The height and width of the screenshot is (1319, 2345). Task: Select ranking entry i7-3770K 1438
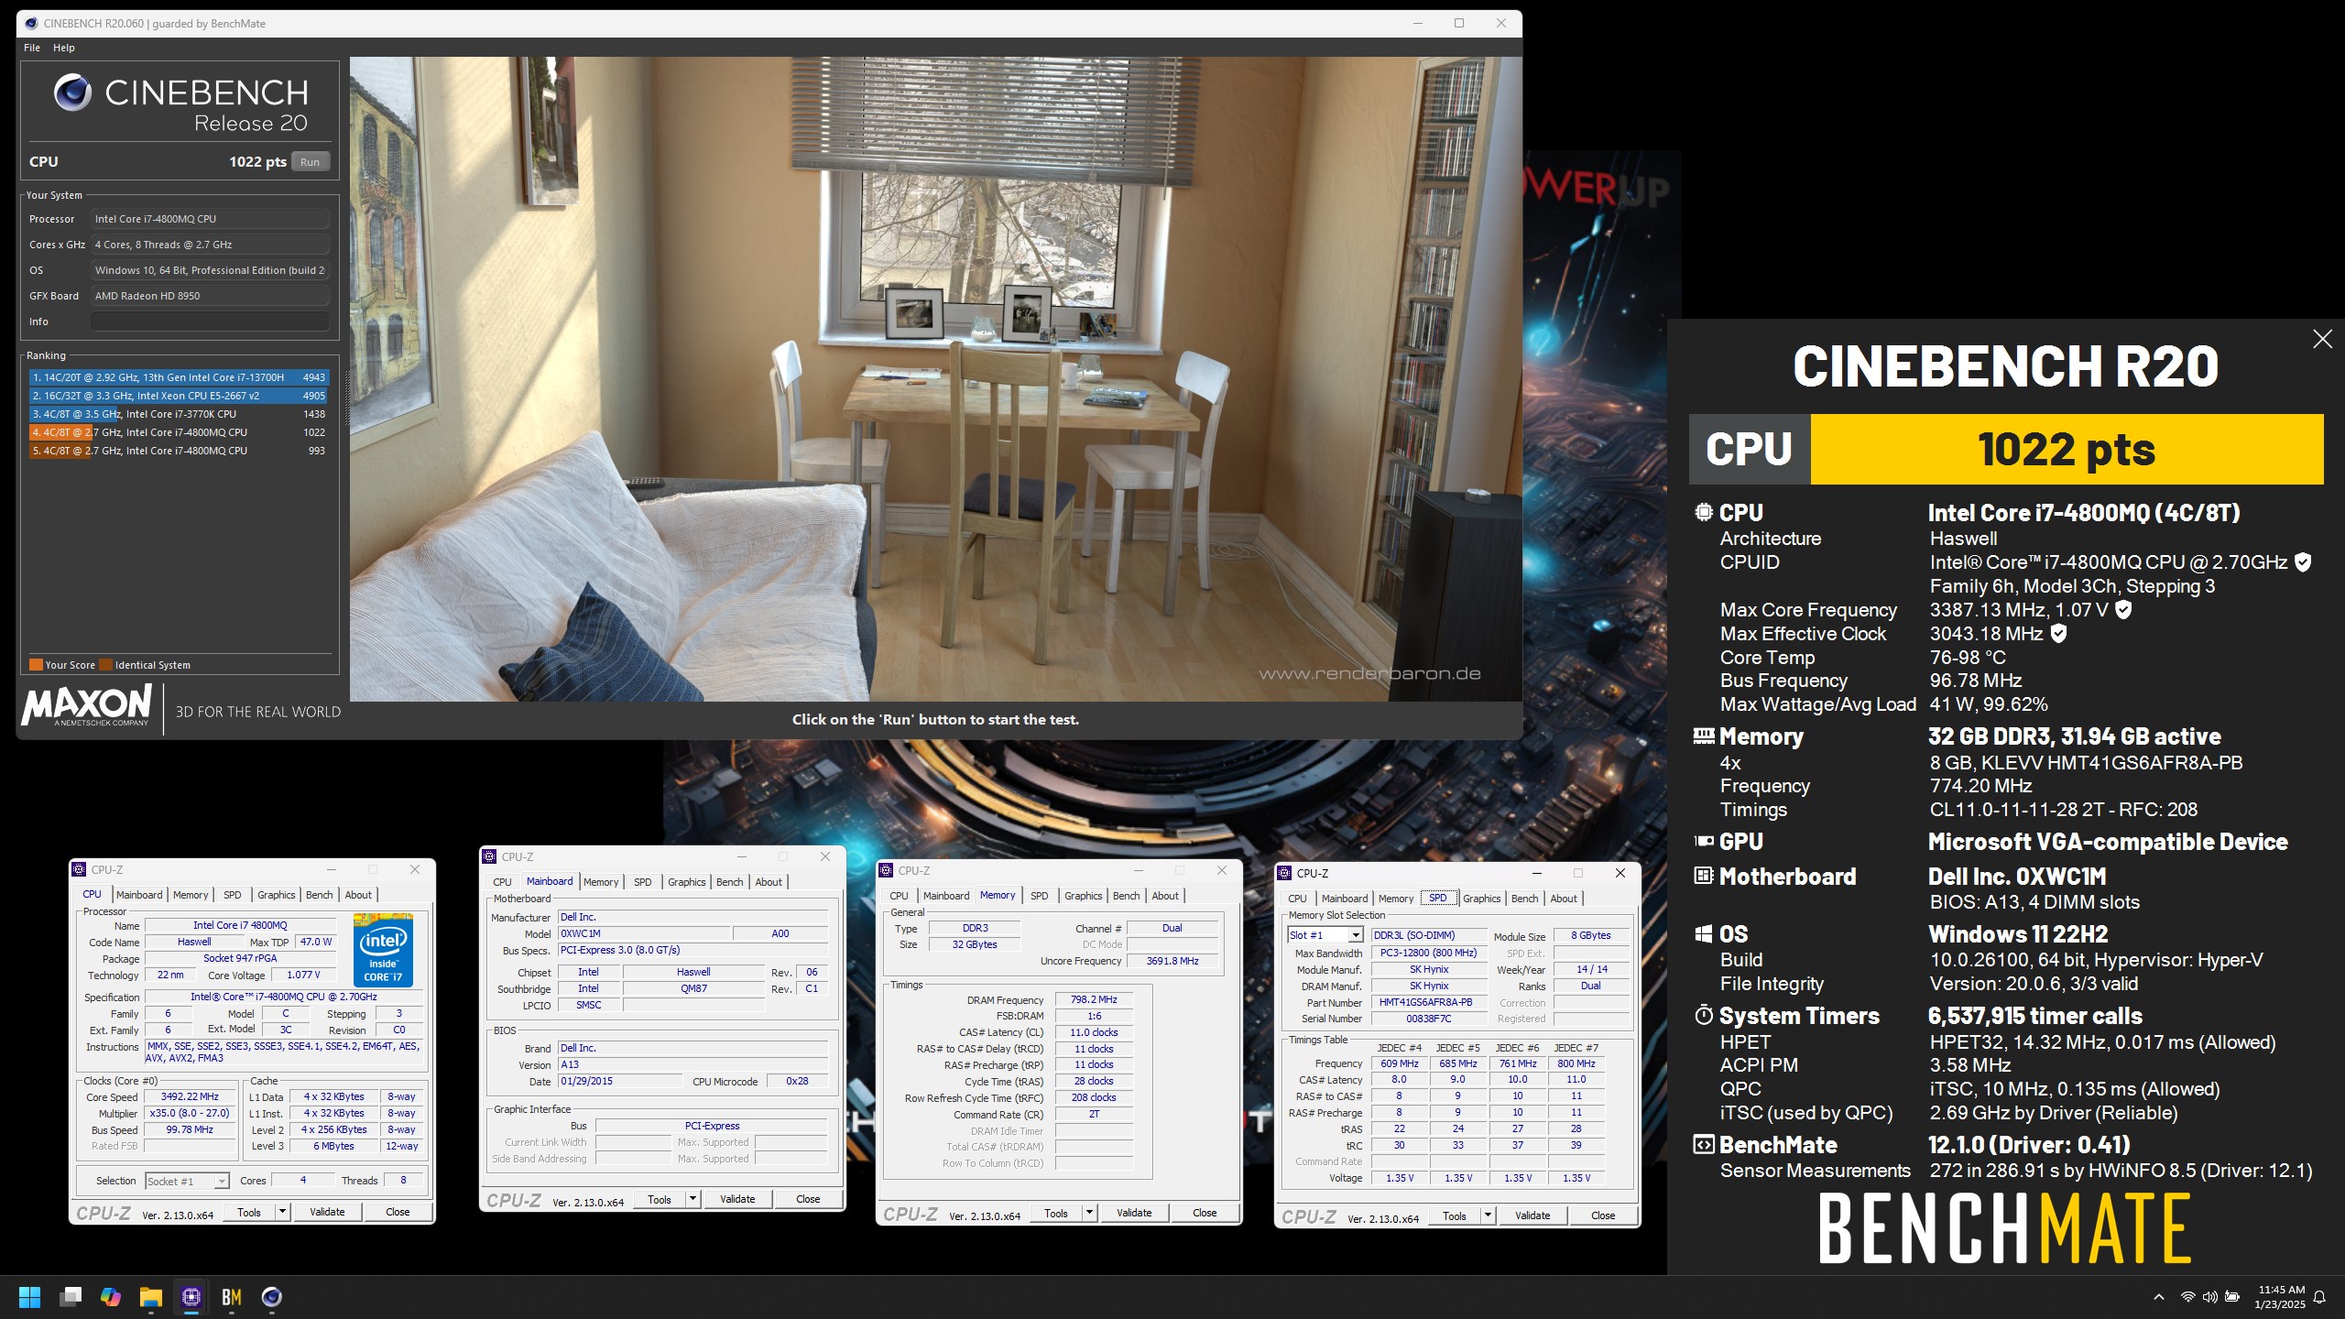[x=179, y=414]
